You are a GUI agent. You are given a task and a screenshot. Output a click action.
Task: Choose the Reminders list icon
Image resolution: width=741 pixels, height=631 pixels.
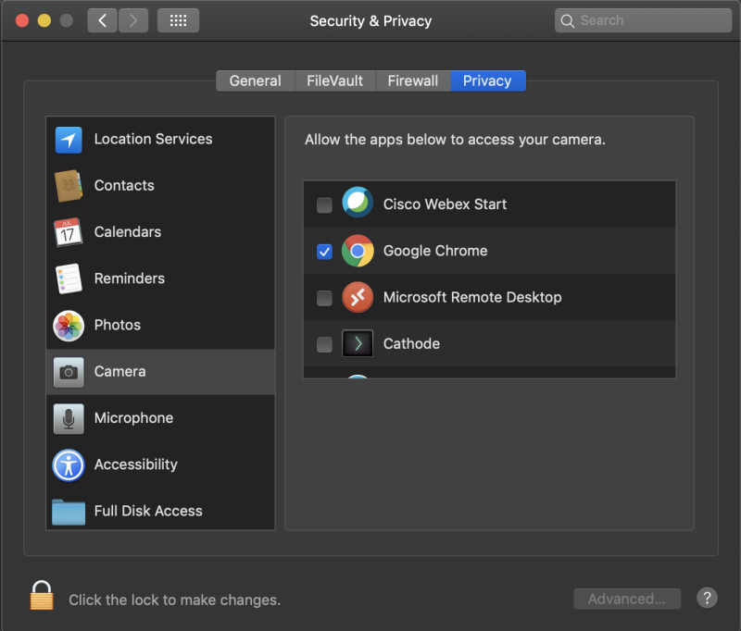(69, 278)
